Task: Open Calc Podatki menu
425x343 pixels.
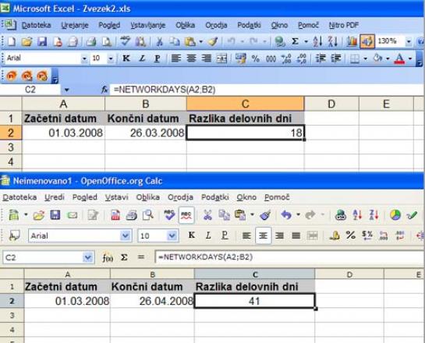Action: click(215, 197)
